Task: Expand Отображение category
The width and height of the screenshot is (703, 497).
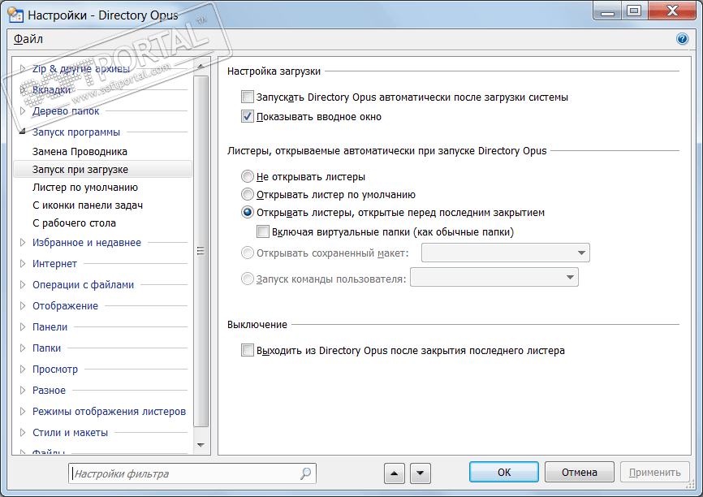Action: pyautogui.click(x=23, y=306)
